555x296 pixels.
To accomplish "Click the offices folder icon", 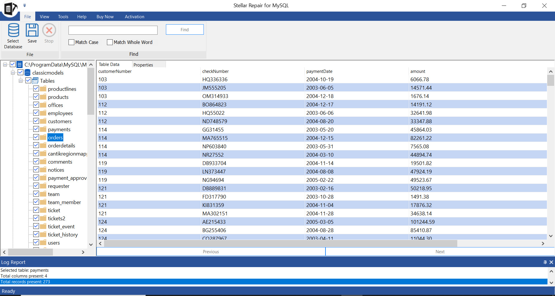I will pyautogui.click(x=43, y=105).
